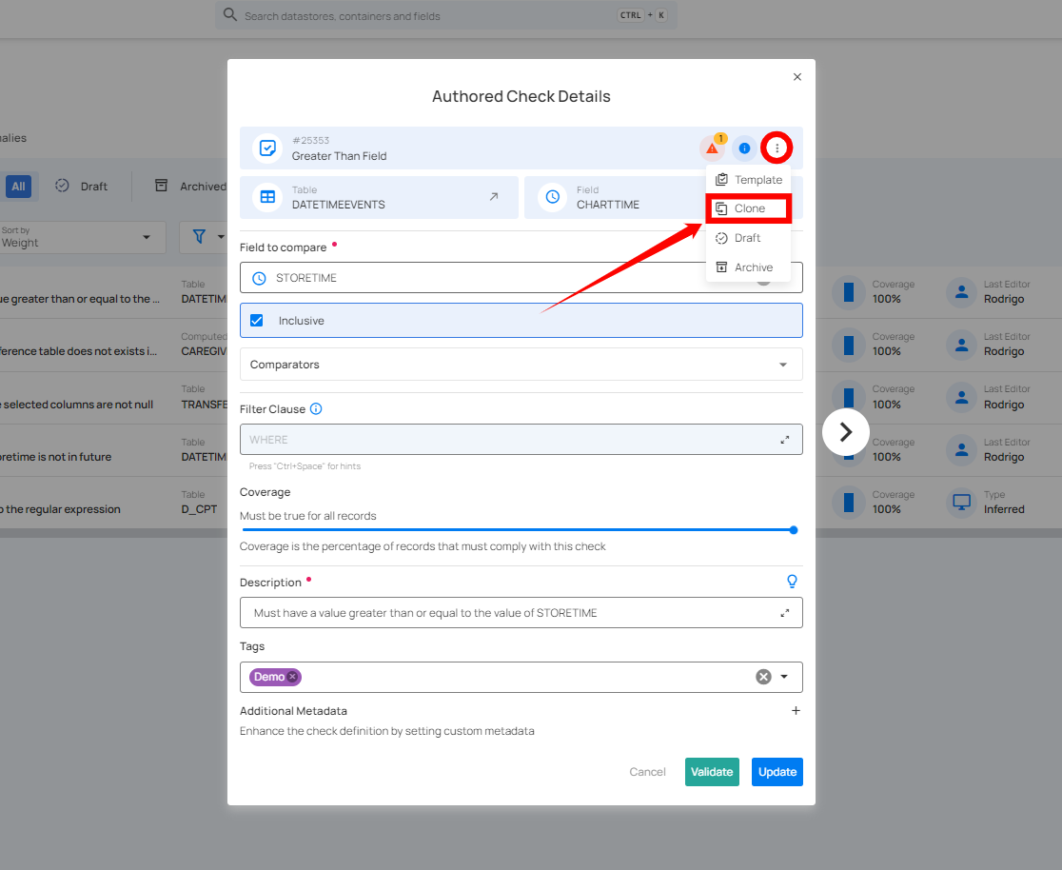Click the STORETIME field to compare input
The width and height of the screenshot is (1062, 870).
point(521,278)
